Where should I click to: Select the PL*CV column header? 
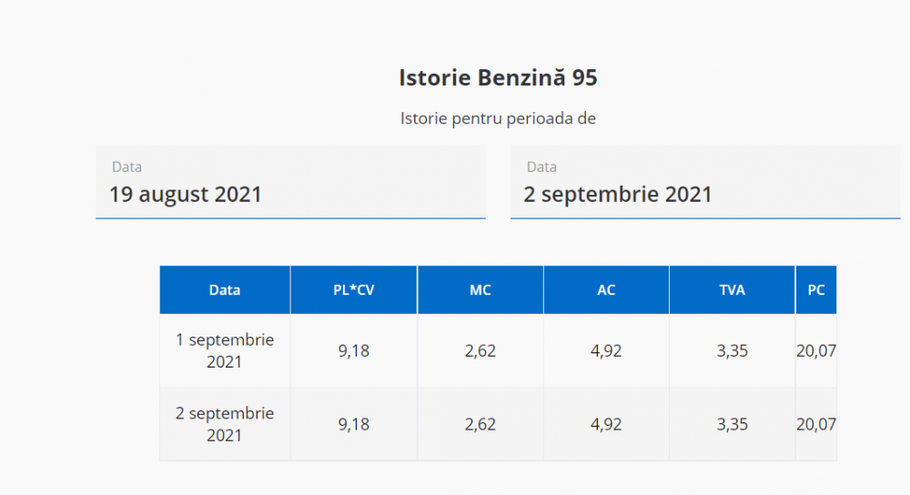[353, 290]
